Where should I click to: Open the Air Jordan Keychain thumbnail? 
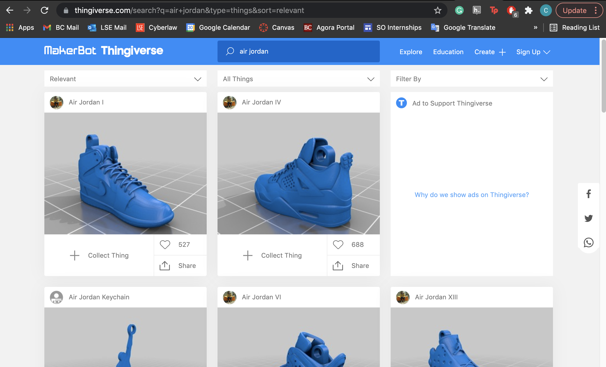(x=126, y=337)
